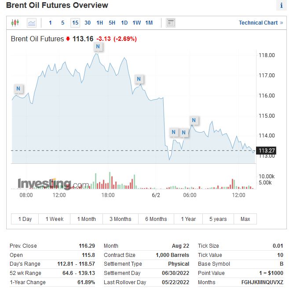Viewport: 293px width, 296px height.
Task: Click the Brent Oil Futures Overview heading
Action: pos(57,6)
